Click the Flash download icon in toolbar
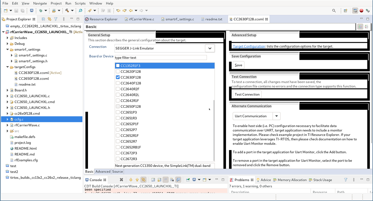Image resolution: width=373 pixels, height=201 pixels. click(x=54, y=10)
